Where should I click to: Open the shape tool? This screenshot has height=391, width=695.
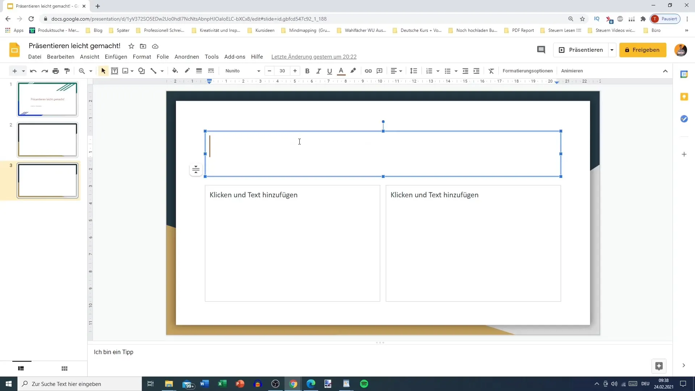click(x=142, y=71)
